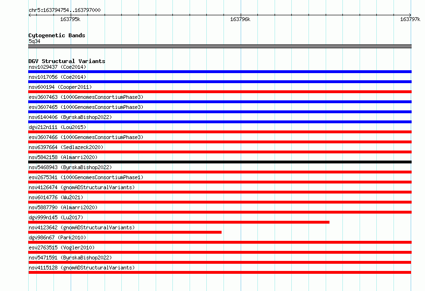Click the red bar under nsv5471591
This screenshot has width=425, height=291.
pos(220,262)
